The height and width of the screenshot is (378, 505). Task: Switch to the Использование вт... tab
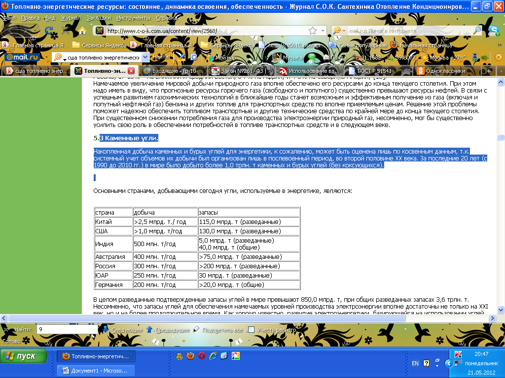coord(310,71)
